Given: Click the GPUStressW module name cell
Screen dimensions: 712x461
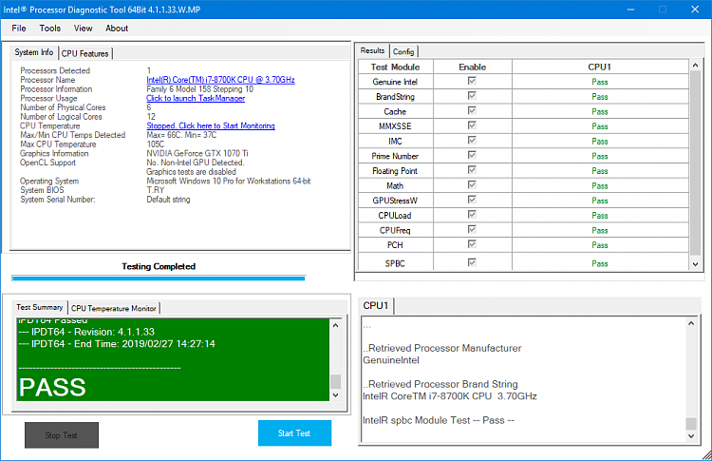Looking at the screenshot, I should 395,201.
